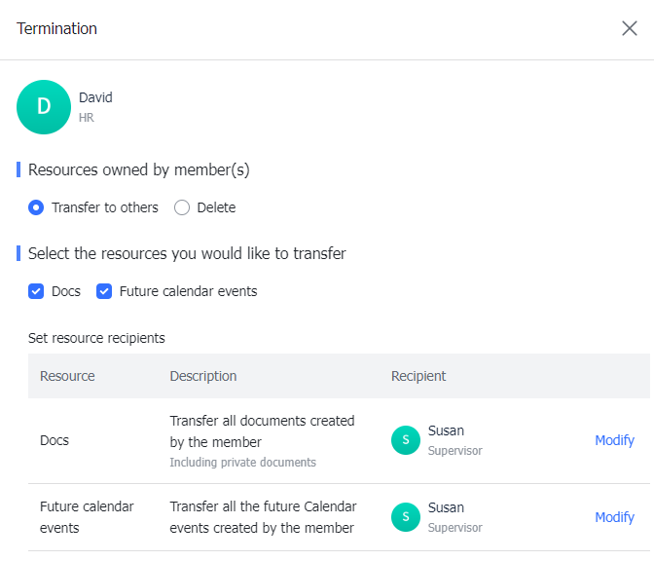Select the Transfer to others option
654x561 pixels.
click(36, 207)
